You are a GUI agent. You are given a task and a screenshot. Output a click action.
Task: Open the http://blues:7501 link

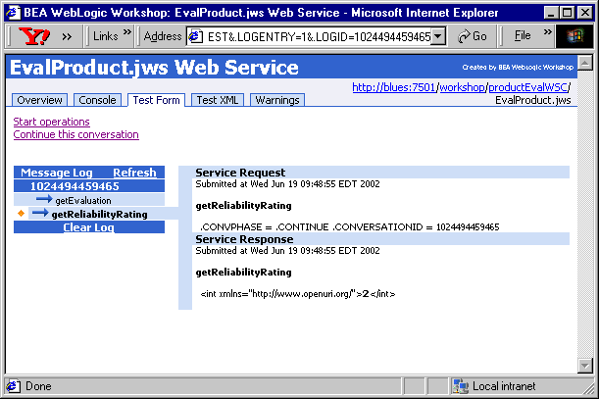(x=394, y=87)
